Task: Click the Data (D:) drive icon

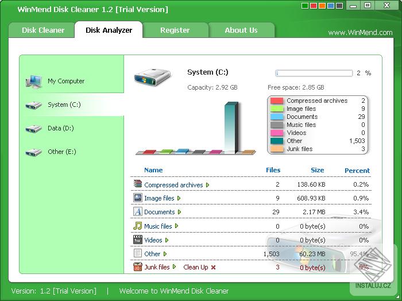Action: [x=33, y=129]
